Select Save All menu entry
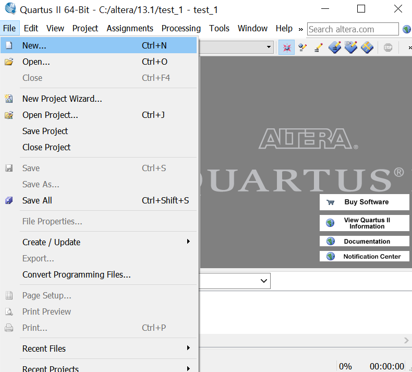The height and width of the screenshot is (372, 412). (99, 200)
